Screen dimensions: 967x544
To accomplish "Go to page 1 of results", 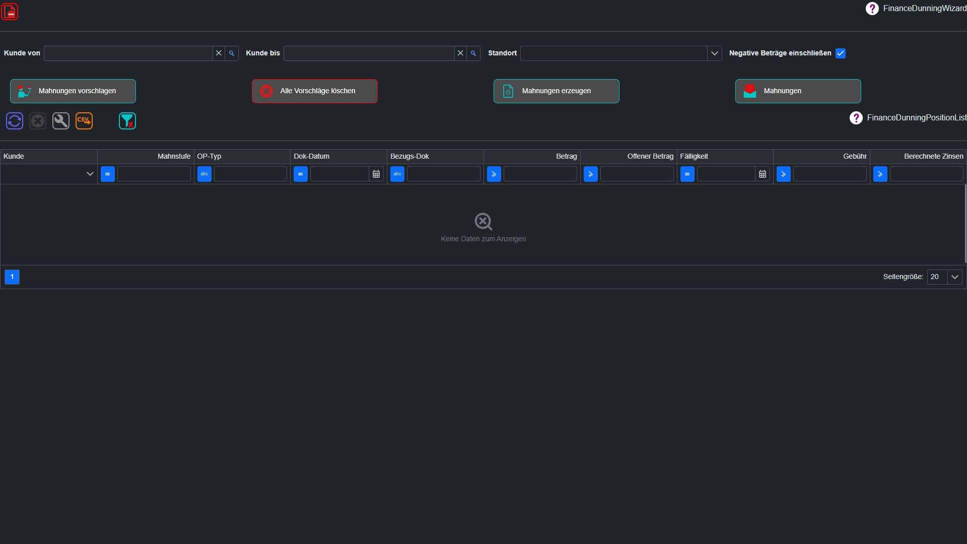I will point(12,277).
